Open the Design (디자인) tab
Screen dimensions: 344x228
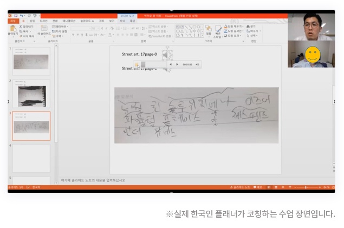pyautogui.click(x=43, y=21)
